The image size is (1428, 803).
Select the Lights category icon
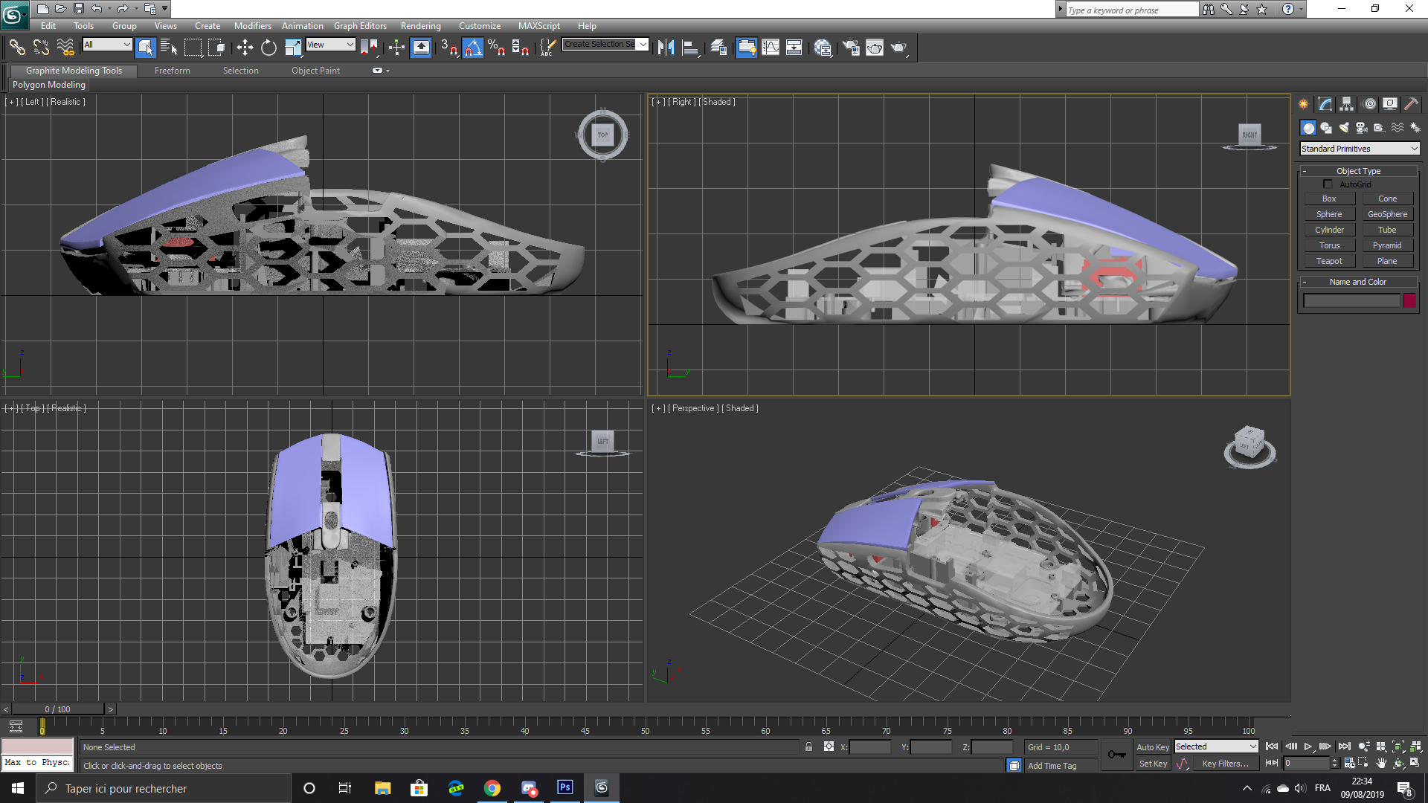coord(1344,128)
